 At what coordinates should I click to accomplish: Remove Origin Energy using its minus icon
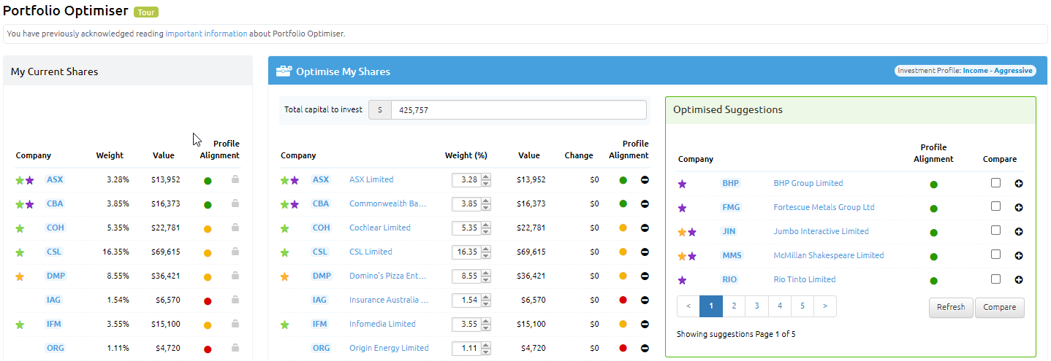pyautogui.click(x=645, y=349)
